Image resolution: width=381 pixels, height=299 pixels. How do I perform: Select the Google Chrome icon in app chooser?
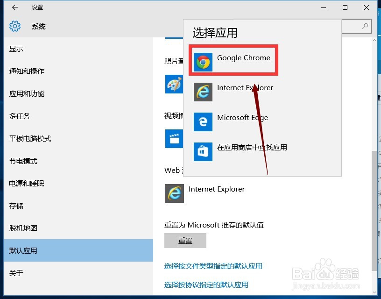point(203,62)
